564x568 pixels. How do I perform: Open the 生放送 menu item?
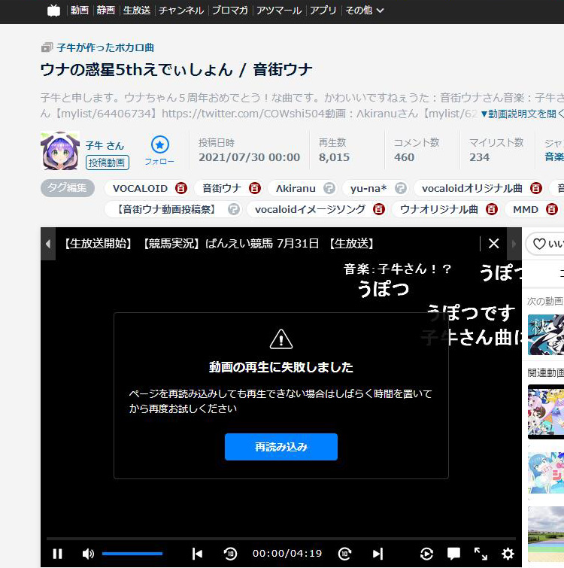point(137,10)
